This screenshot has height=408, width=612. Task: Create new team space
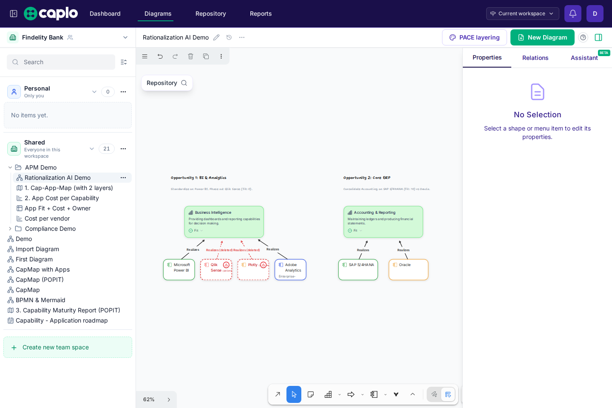pos(68,347)
